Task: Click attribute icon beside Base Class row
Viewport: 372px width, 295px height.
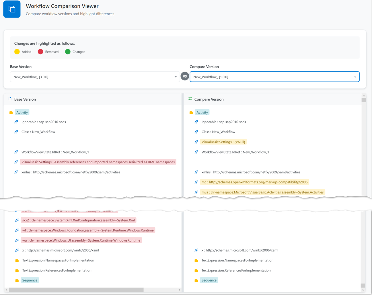Action: [x=16, y=132]
